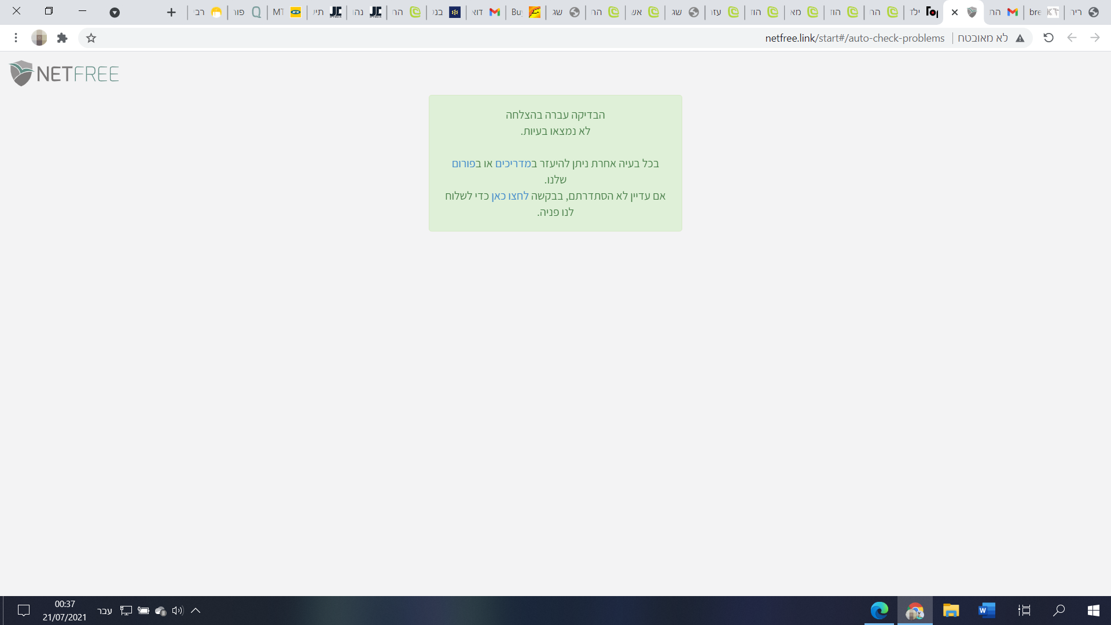
Task: Open Microsoft Edge from the taskbar
Action: [879, 611]
